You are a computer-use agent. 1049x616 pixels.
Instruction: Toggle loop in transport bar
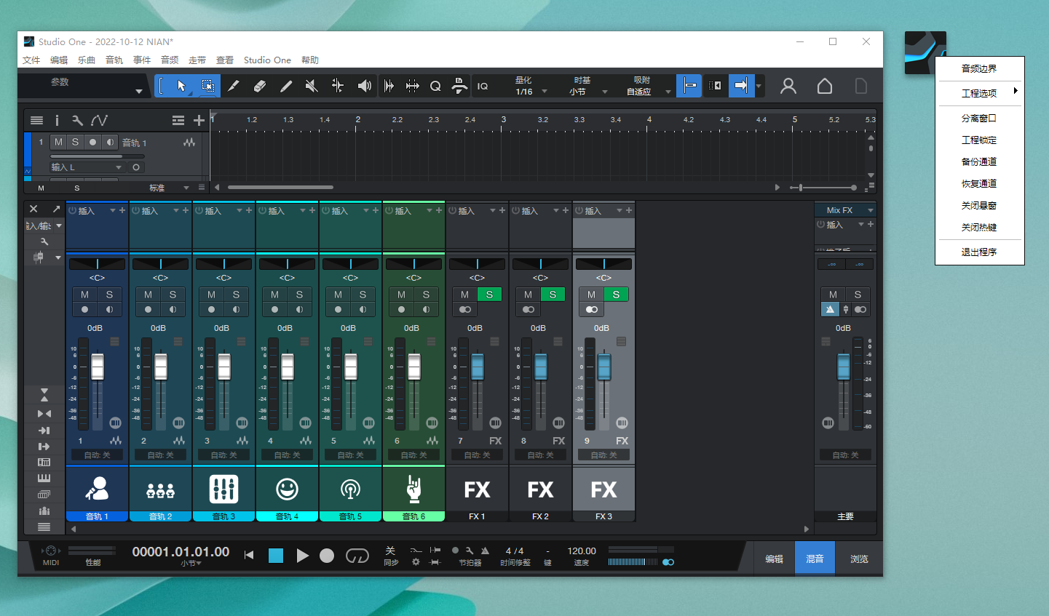(357, 556)
